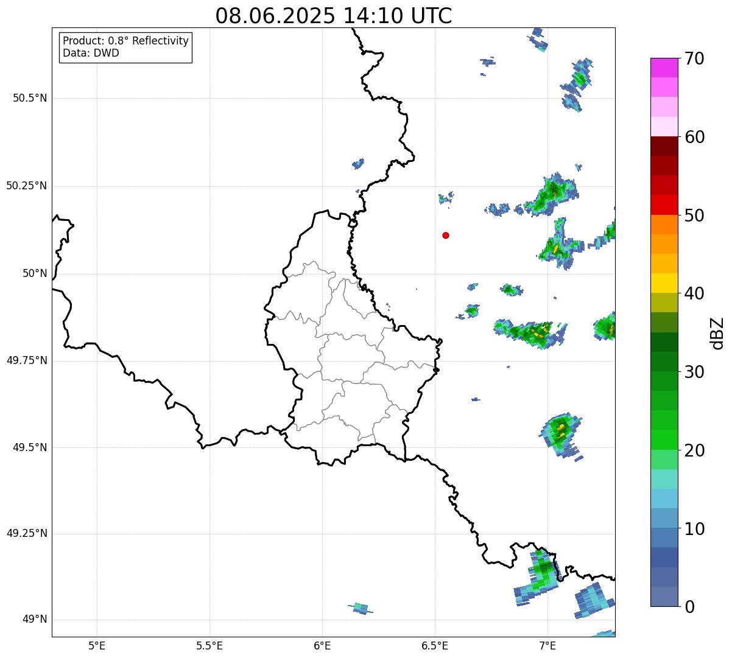Click the colorbar tick label 0
Screen dimensions: 732x658
[x=689, y=607]
